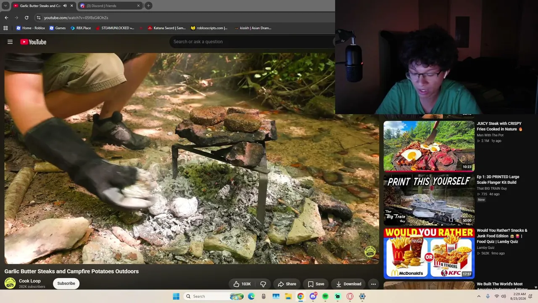Close the Garlic Butter Steaks tab
Screen dimensions: 538x303
pos(72,6)
